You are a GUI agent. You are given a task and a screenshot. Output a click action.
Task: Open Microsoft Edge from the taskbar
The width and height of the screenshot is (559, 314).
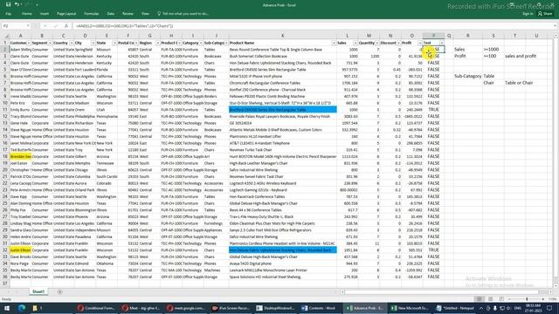[22, 308]
